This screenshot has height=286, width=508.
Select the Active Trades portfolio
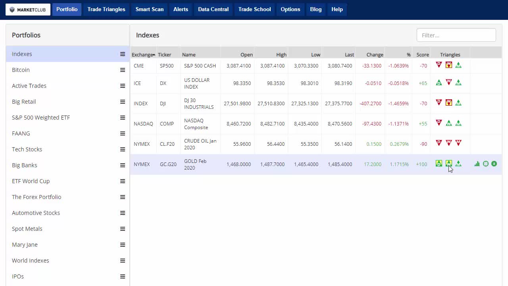click(67, 86)
